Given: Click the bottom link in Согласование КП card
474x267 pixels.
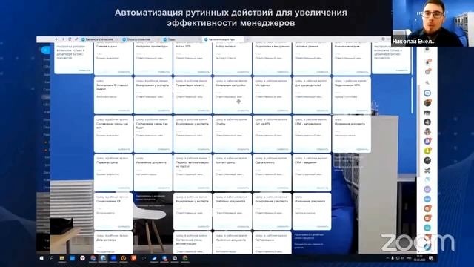Looking at the screenshot, I should [x=124, y=227].
